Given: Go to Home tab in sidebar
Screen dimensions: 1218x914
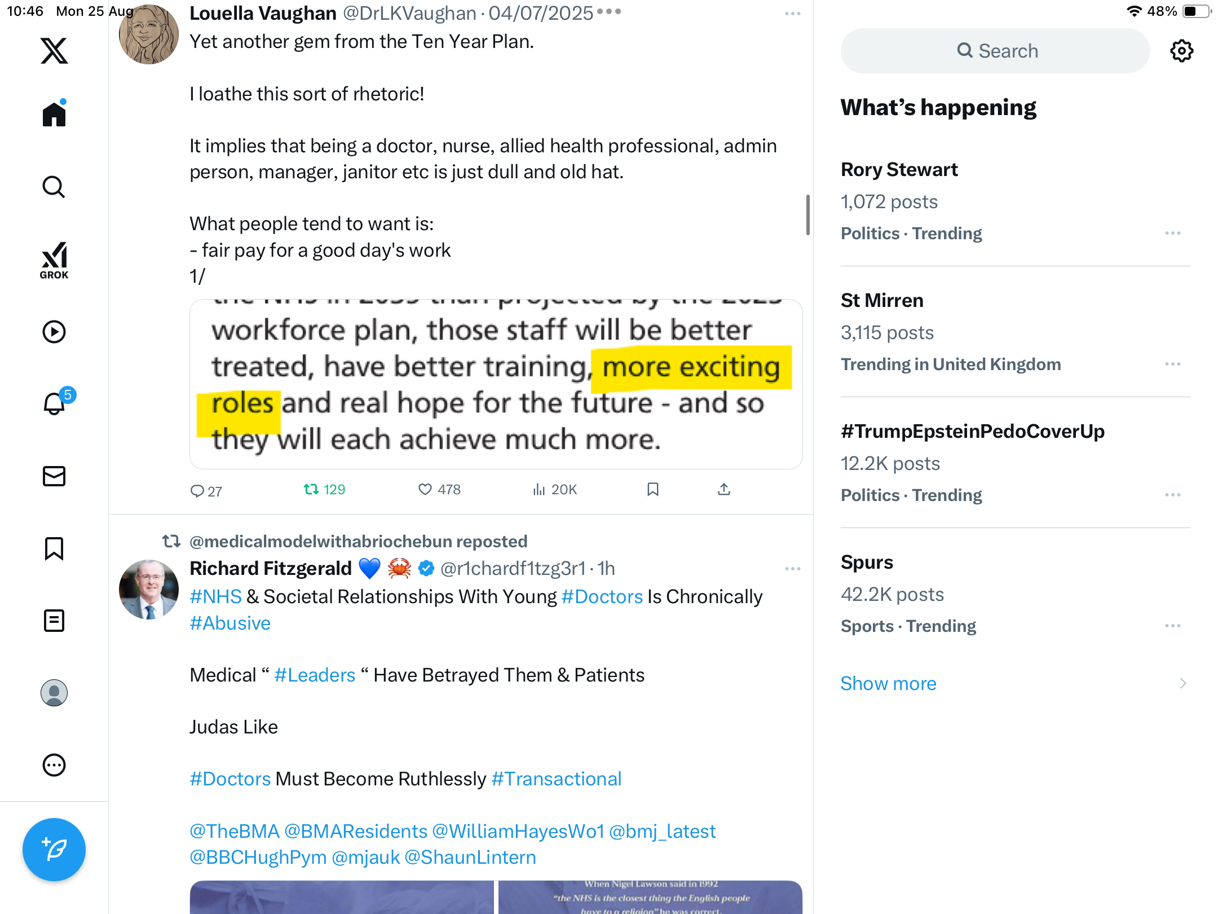Looking at the screenshot, I should click(54, 115).
